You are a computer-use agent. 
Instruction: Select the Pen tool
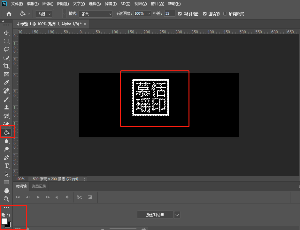[6, 157]
